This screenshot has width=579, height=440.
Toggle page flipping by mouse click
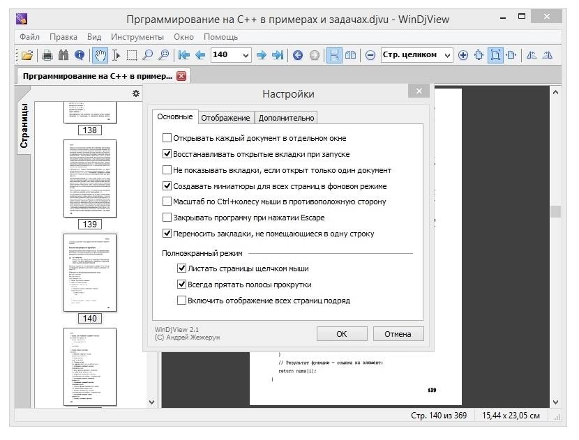181,268
